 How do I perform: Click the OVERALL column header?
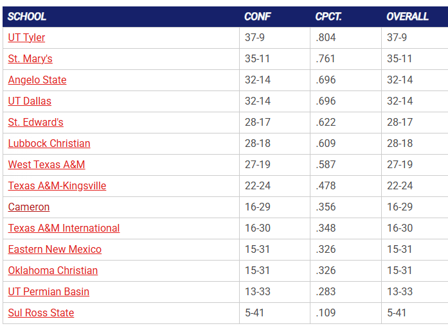pos(408,17)
